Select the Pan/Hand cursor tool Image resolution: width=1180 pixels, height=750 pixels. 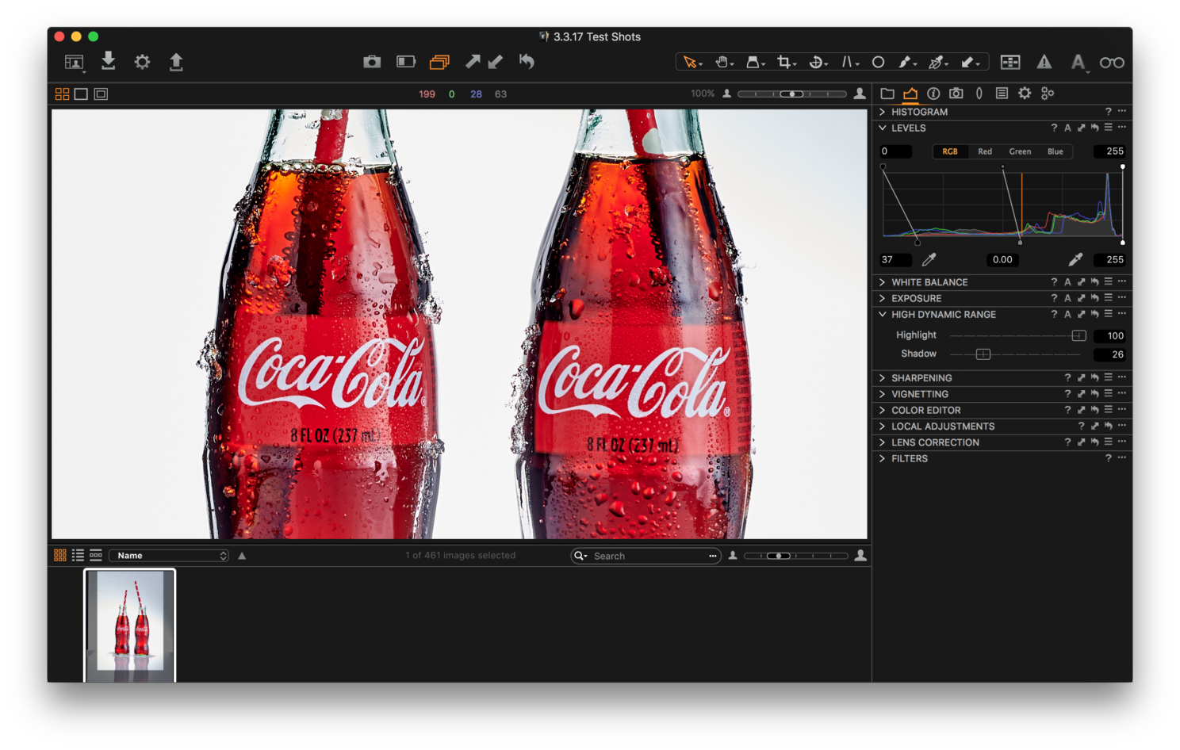pyautogui.click(x=721, y=62)
